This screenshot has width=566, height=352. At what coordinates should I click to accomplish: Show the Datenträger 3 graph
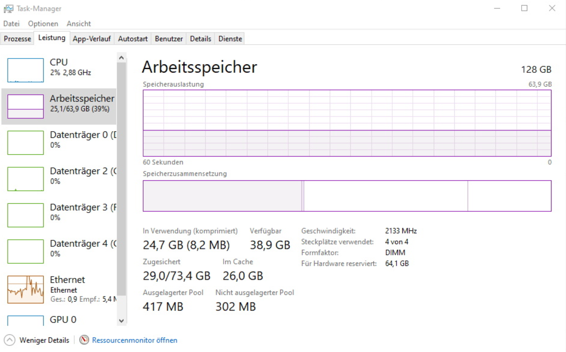pyautogui.click(x=25, y=215)
